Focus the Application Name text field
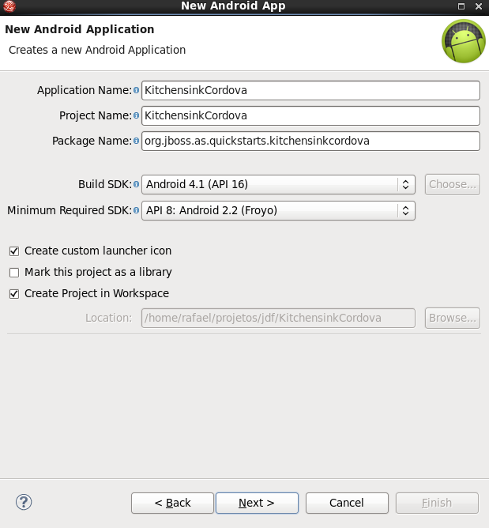 pos(310,90)
